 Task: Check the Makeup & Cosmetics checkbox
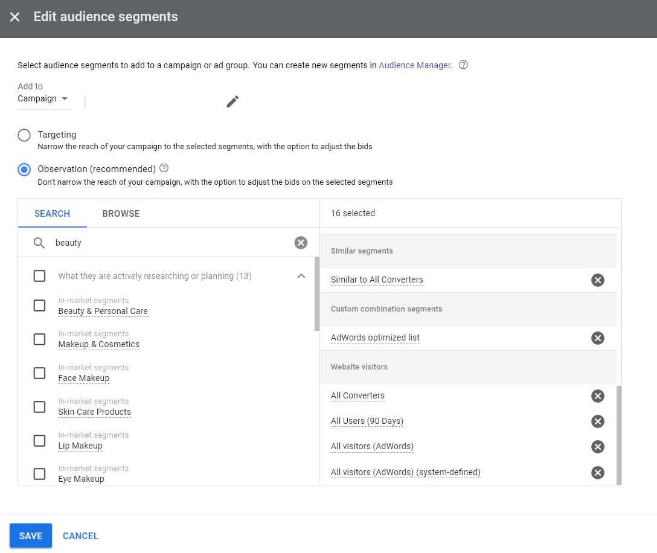point(39,339)
